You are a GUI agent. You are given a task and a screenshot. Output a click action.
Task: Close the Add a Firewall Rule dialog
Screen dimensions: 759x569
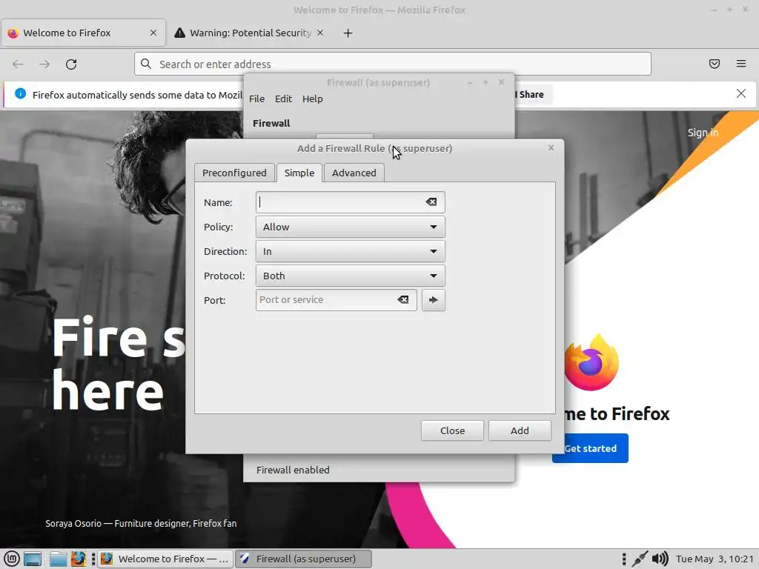[551, 147]
